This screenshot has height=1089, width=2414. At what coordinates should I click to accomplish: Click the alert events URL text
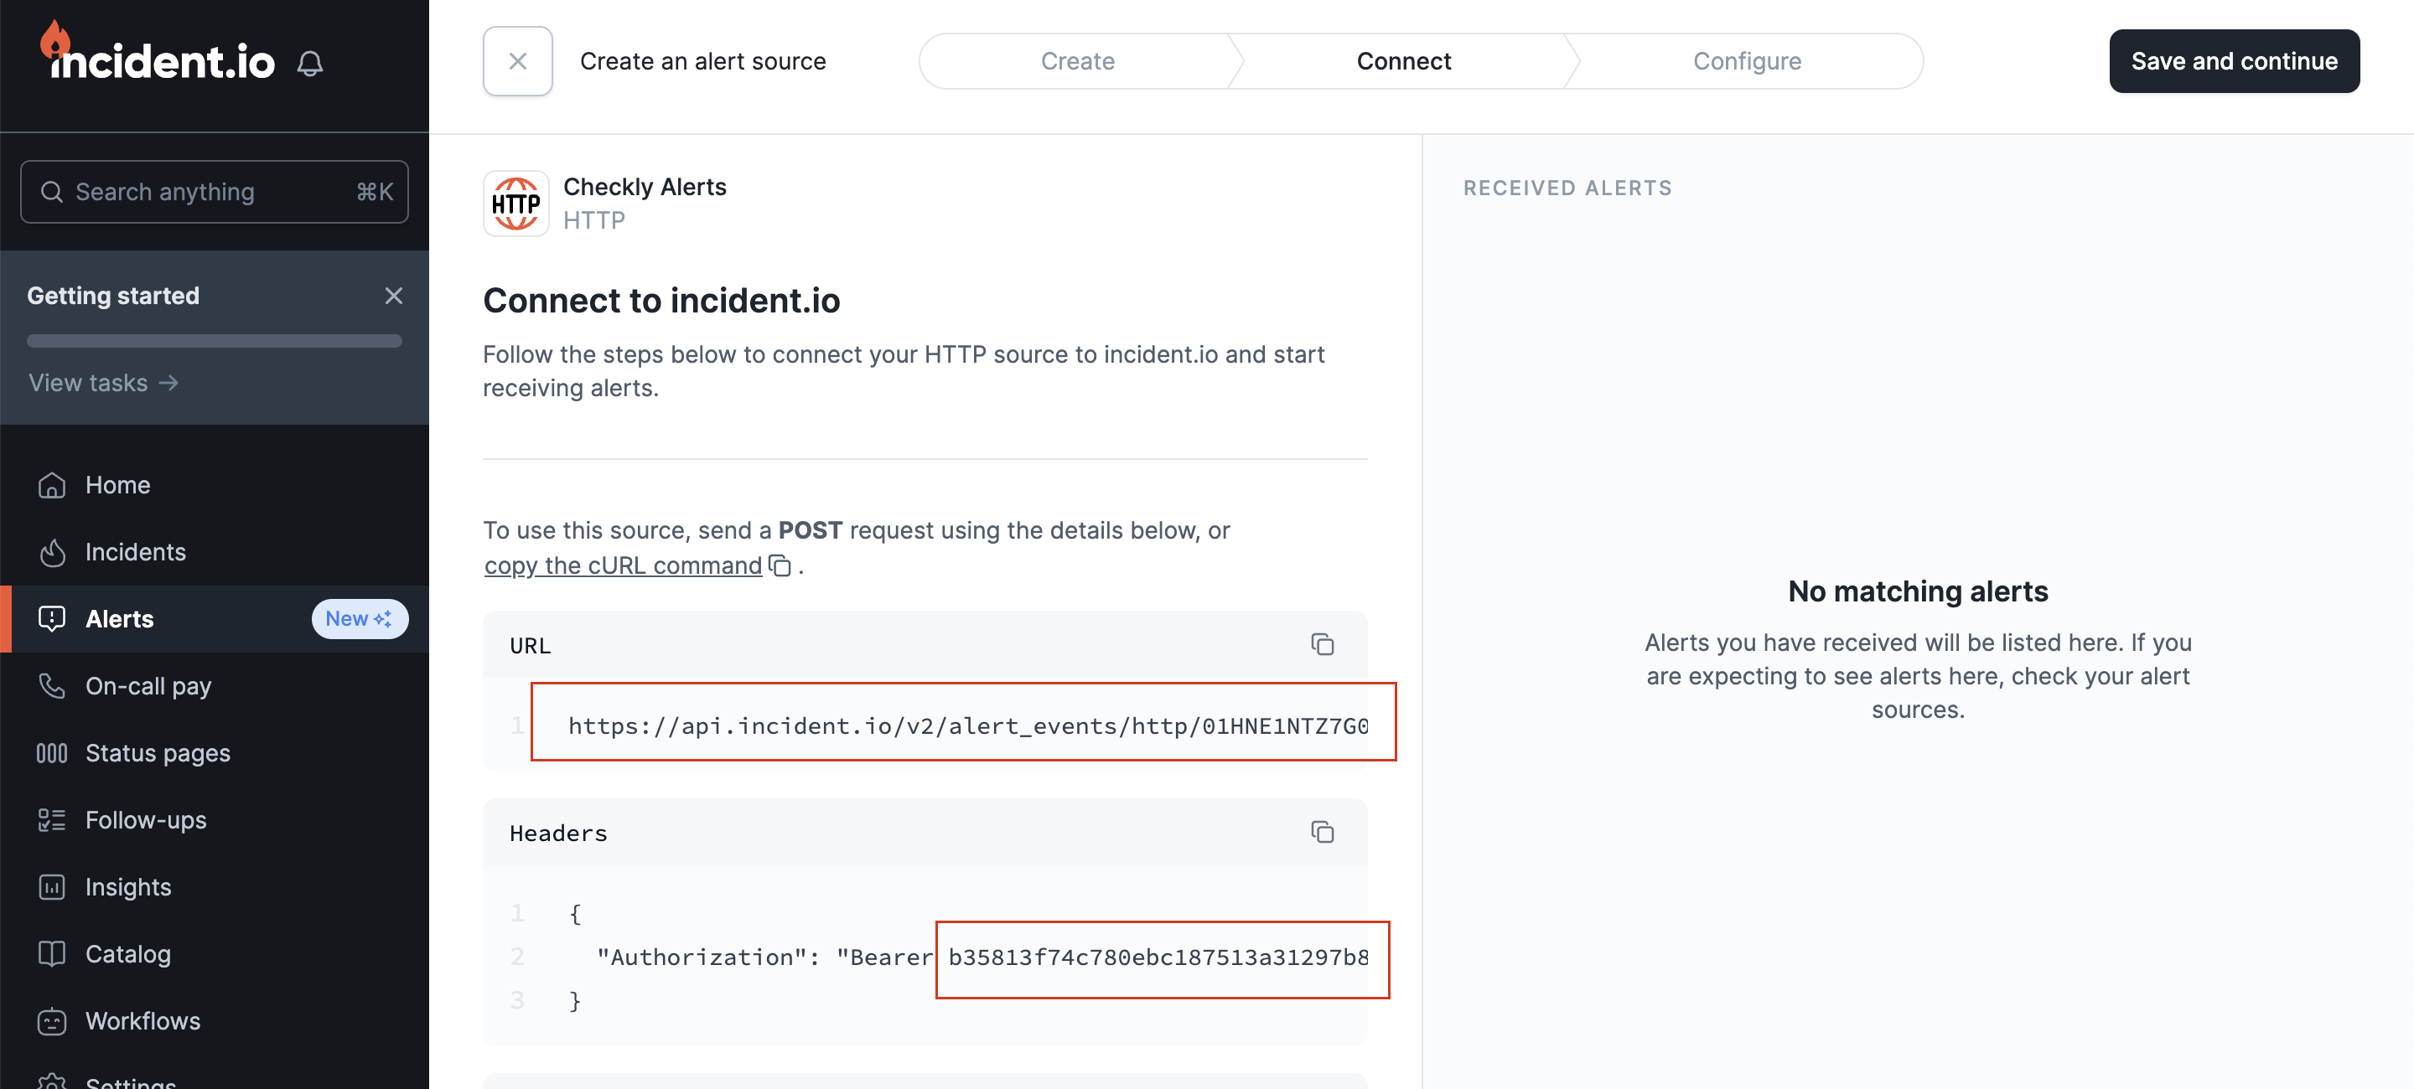(968, 725)
